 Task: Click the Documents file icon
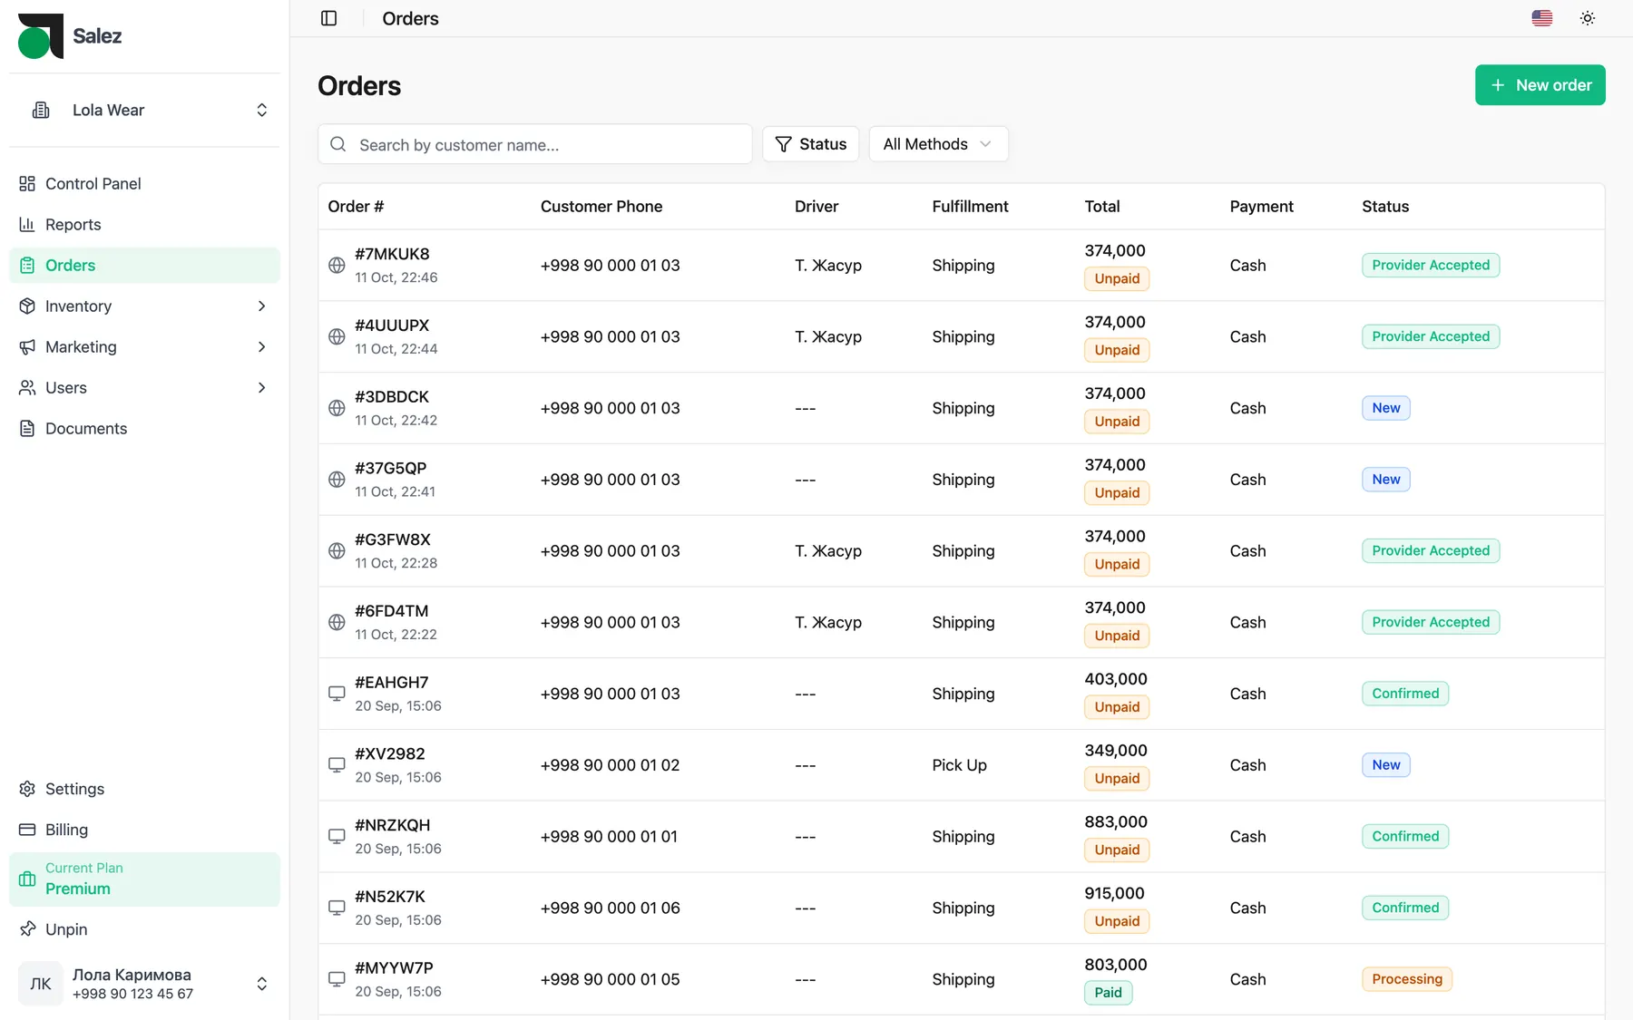[x=27, y=429]
